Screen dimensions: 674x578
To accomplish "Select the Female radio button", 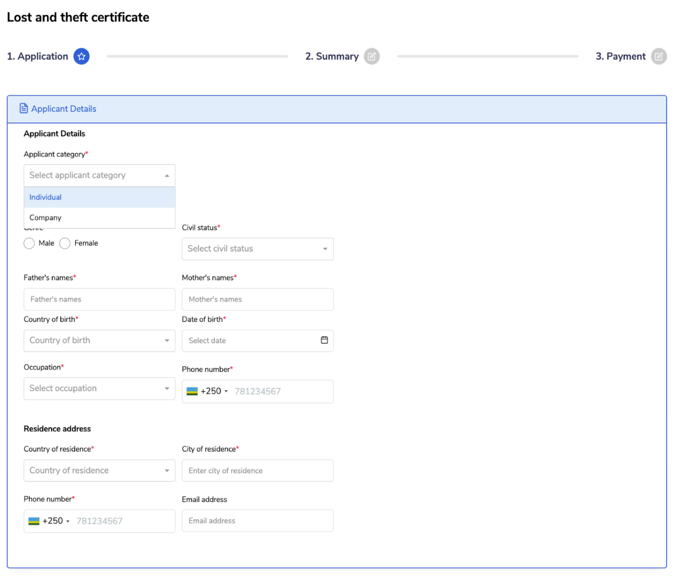I will [x=65, y=243].
